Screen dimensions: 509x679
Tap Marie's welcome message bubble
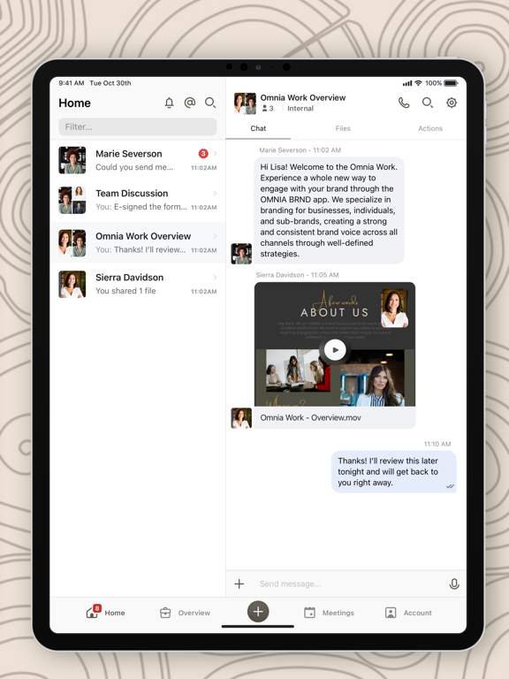tap(329, 210)
